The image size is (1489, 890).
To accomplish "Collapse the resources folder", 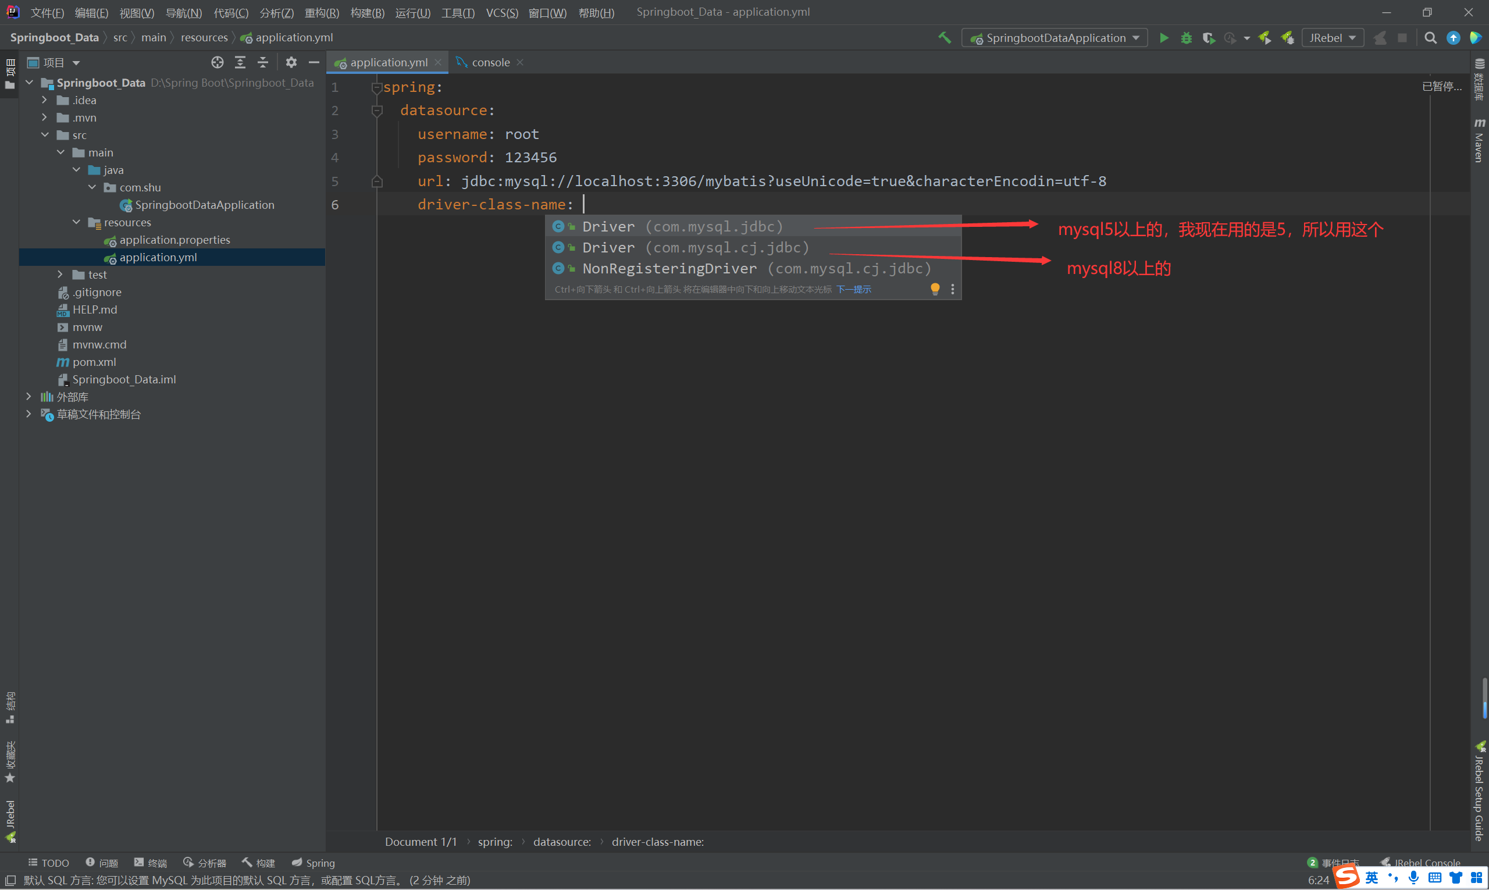I will [76, 222].
